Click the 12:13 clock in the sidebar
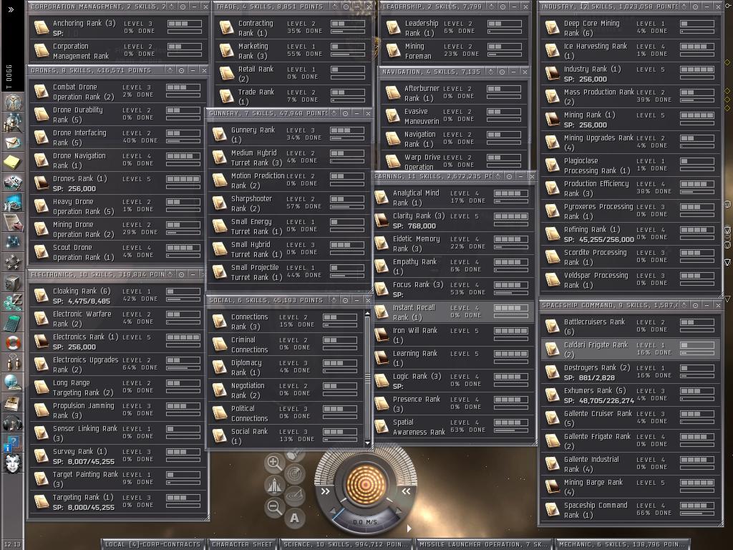Image resolution: width=733 pixels, height=550 pixels. coord(13,544)
